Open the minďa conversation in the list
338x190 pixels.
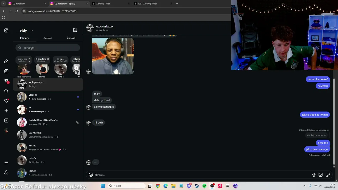(48, 160)
